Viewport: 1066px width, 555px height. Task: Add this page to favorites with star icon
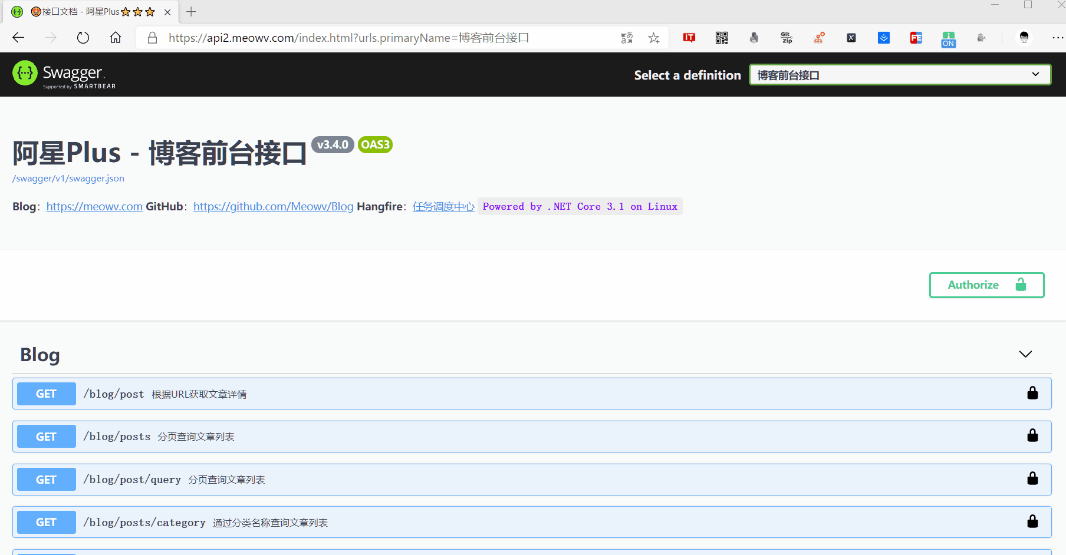click(653, 38)
